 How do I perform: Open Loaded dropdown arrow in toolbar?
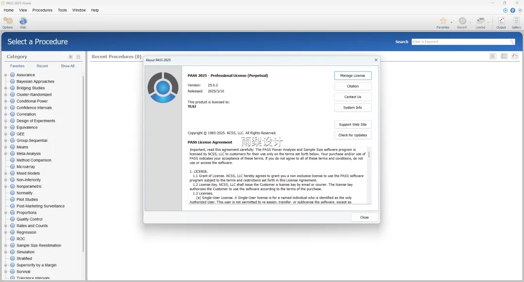488,22
